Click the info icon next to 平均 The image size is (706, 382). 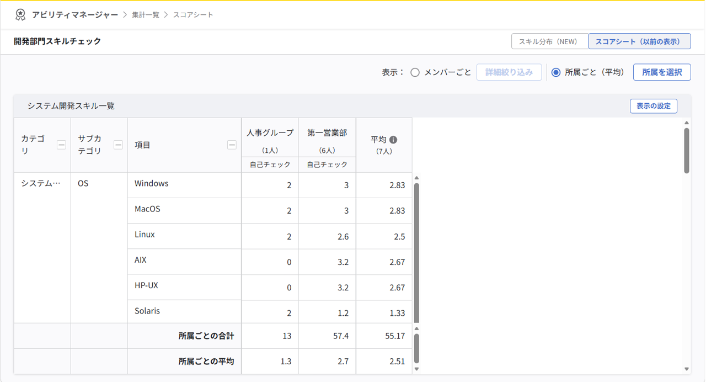coord(393,140)
